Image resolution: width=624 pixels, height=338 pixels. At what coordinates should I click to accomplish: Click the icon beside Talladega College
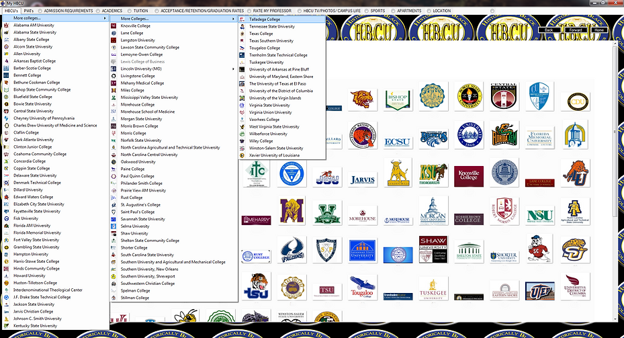coord(242,19)
